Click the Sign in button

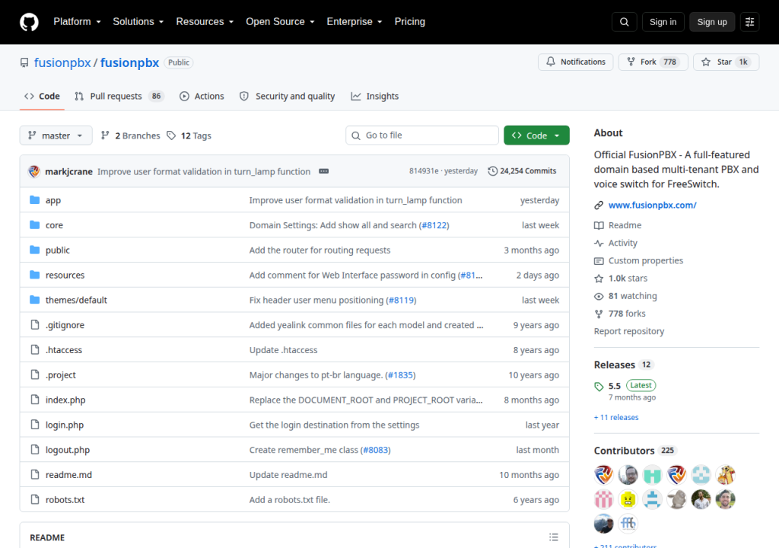pyautogui.click(x=663, y=22)
